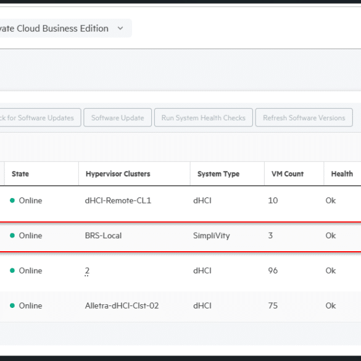Click dHCI type in the 96 VM row
This screenshot has width=361, height=361.
tap(202, 270)
